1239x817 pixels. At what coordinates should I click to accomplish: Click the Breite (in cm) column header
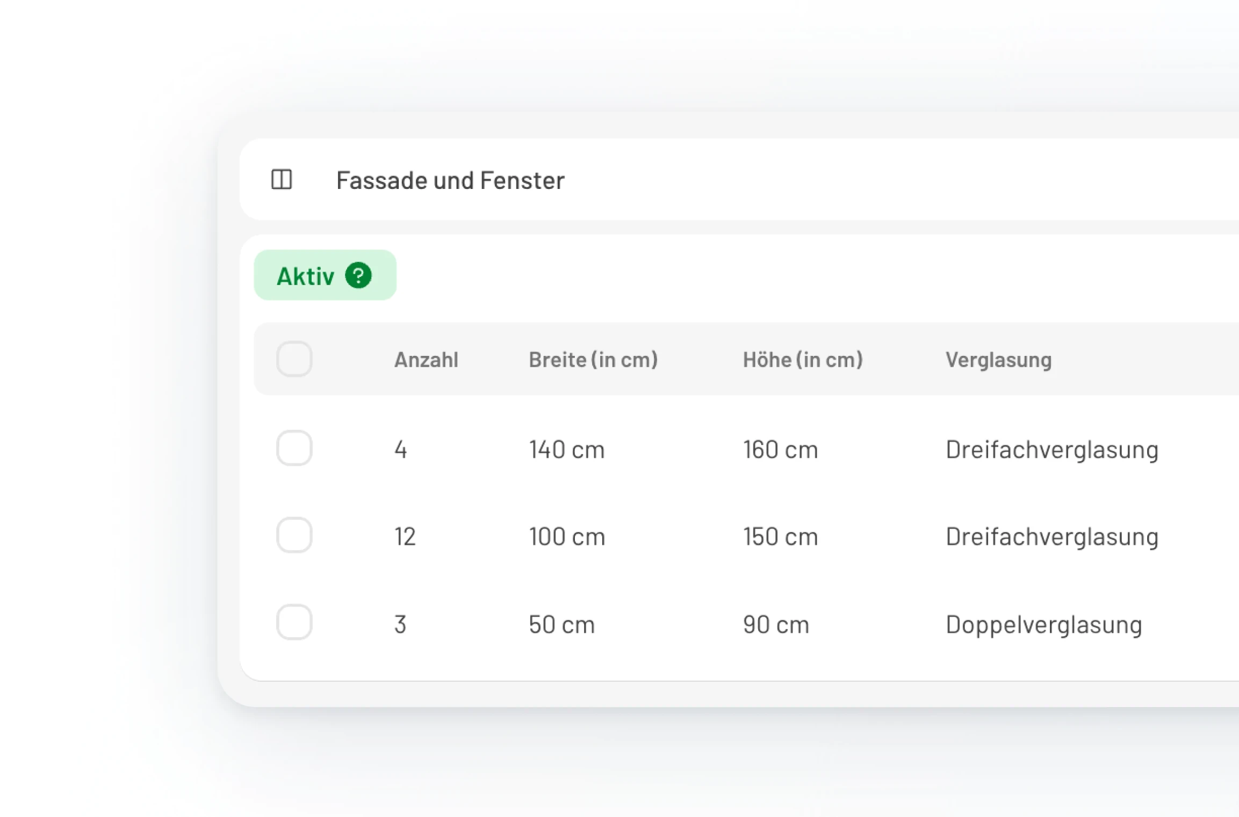pyautogui.click(x=593, y=360)
